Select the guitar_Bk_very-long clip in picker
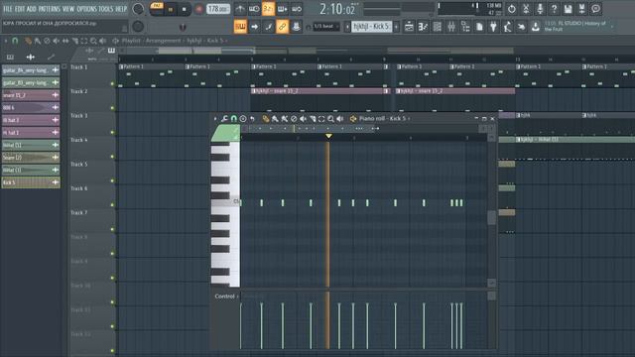635x357 pixels. [x=31, y=70]
